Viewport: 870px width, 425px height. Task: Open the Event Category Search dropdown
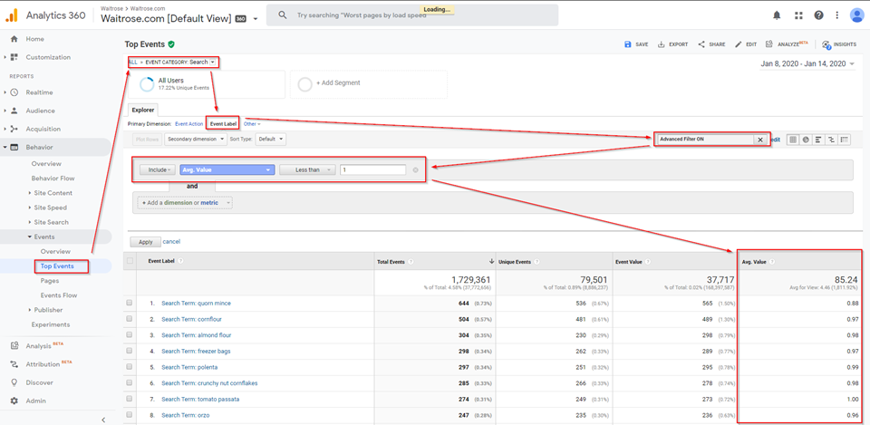(x=213, y=63)
